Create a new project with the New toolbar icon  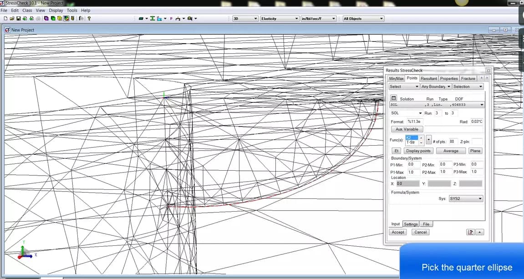click(6, 18)
